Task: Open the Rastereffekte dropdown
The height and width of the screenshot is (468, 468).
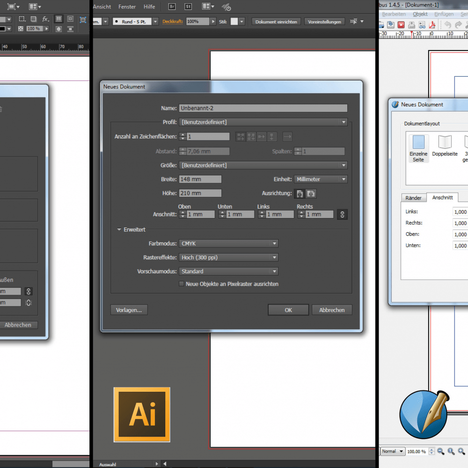Action: 229,257
